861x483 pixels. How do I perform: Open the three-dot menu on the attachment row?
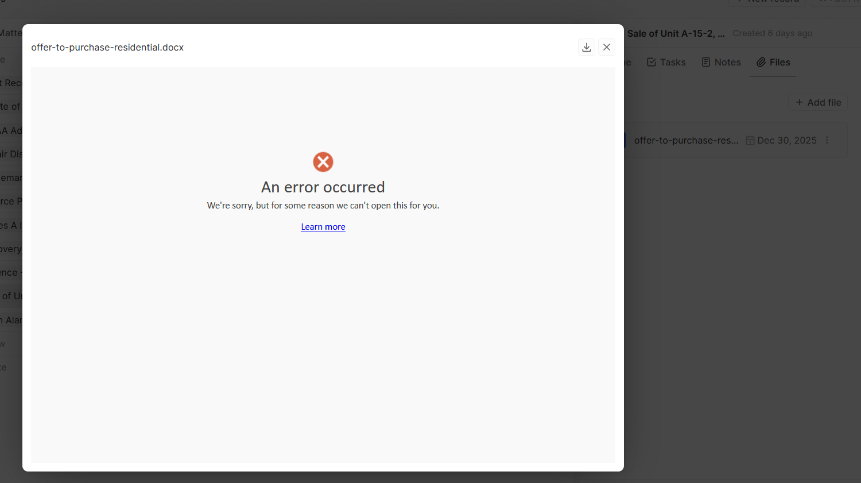point(827,140)
